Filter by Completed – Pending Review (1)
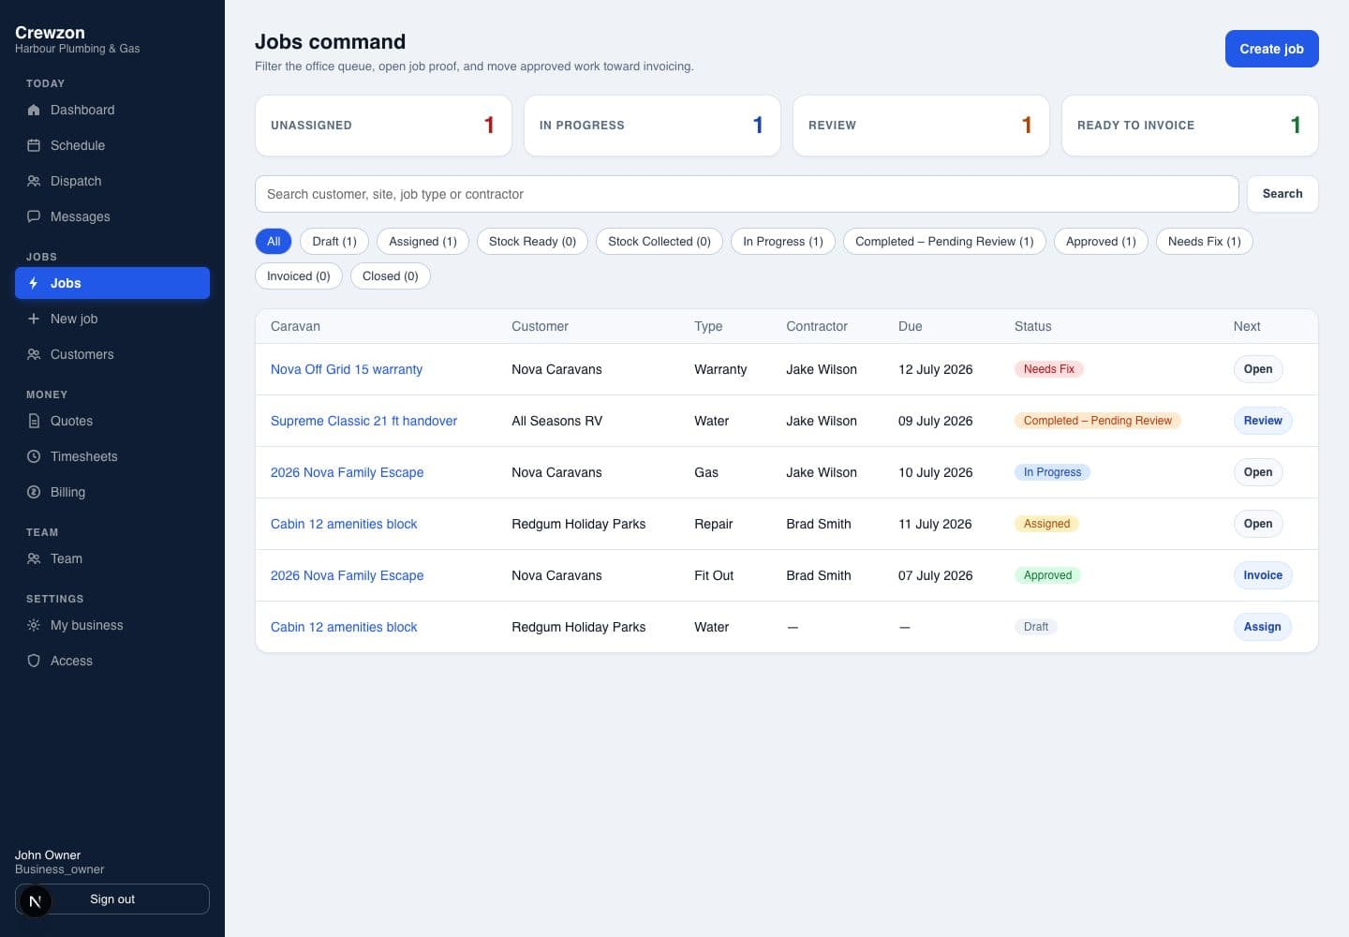This screenshot has height=937, width=1349. pyautogui.click(x=944, y=242)
